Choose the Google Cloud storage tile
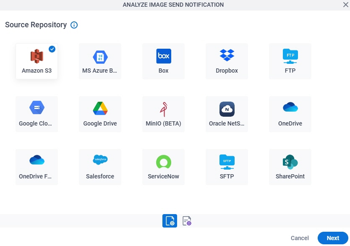350x246 pixels. pyautogui.click(x=37, y=114)
